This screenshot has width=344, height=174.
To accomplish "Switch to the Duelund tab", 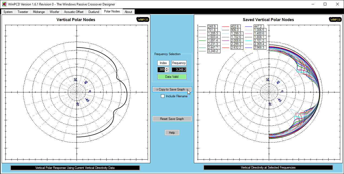I will click(94, 12).
